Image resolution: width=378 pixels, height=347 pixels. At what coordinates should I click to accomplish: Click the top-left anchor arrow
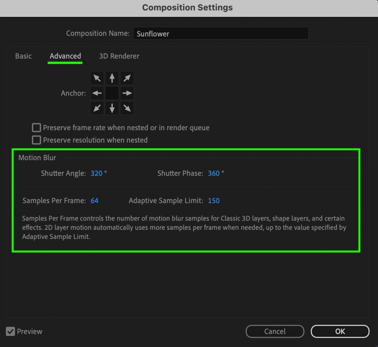[x=97, y=78]
